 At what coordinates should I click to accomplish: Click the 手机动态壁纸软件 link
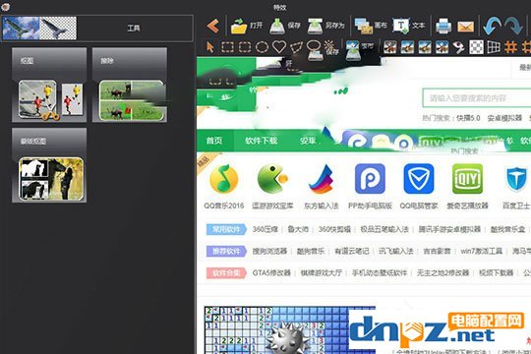[380, 272]
